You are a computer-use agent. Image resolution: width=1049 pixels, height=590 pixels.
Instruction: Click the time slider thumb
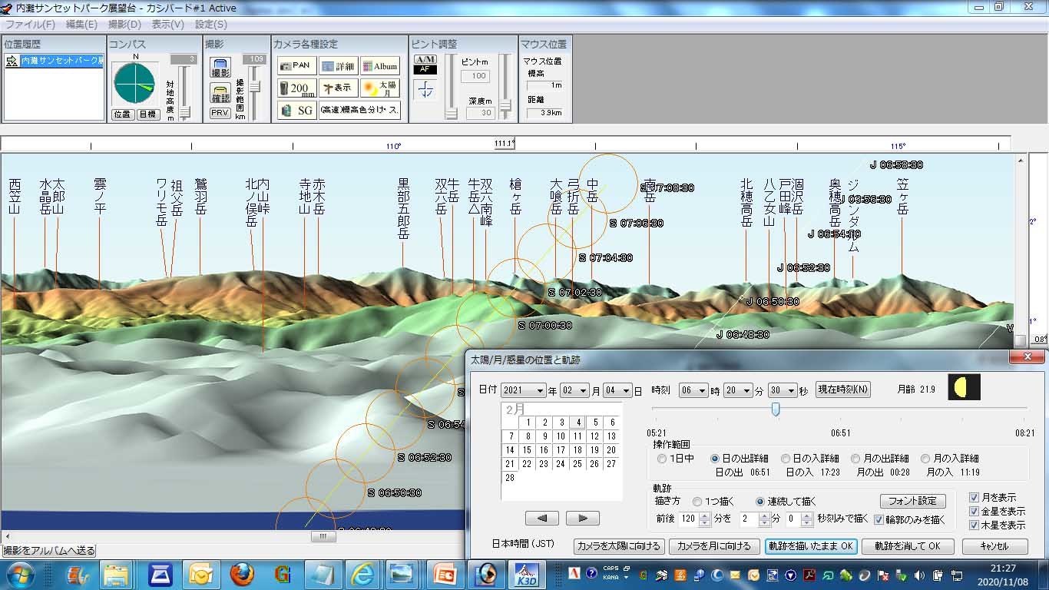coord(776,409)
